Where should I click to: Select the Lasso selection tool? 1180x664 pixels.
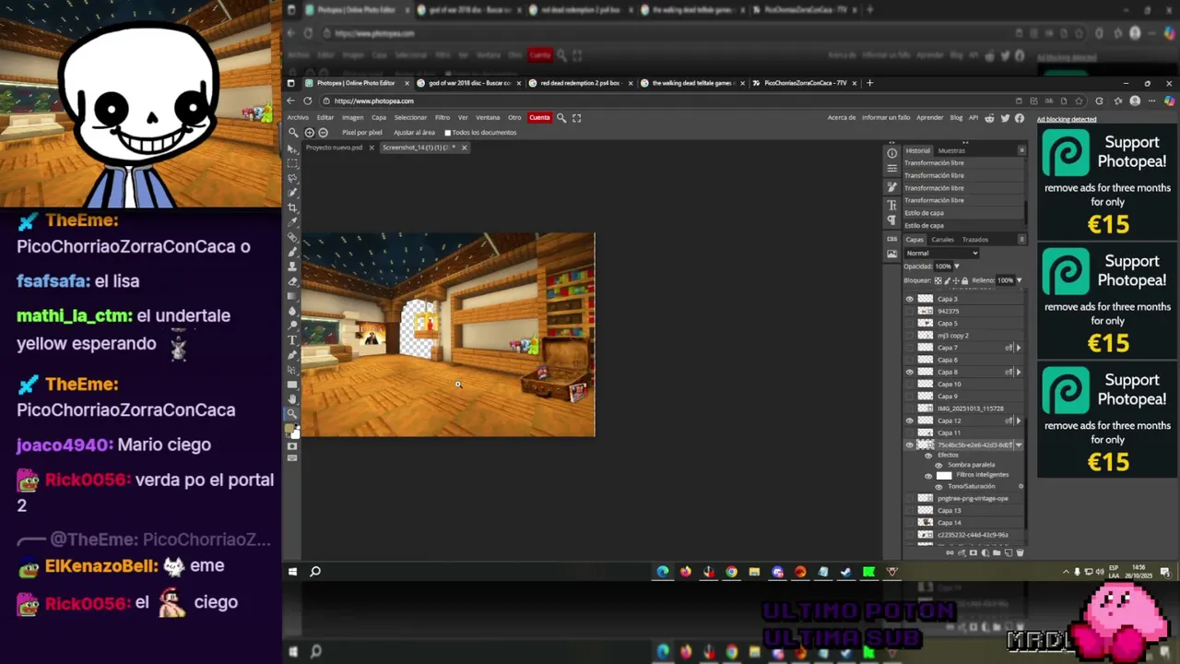[x=292, y=178]
